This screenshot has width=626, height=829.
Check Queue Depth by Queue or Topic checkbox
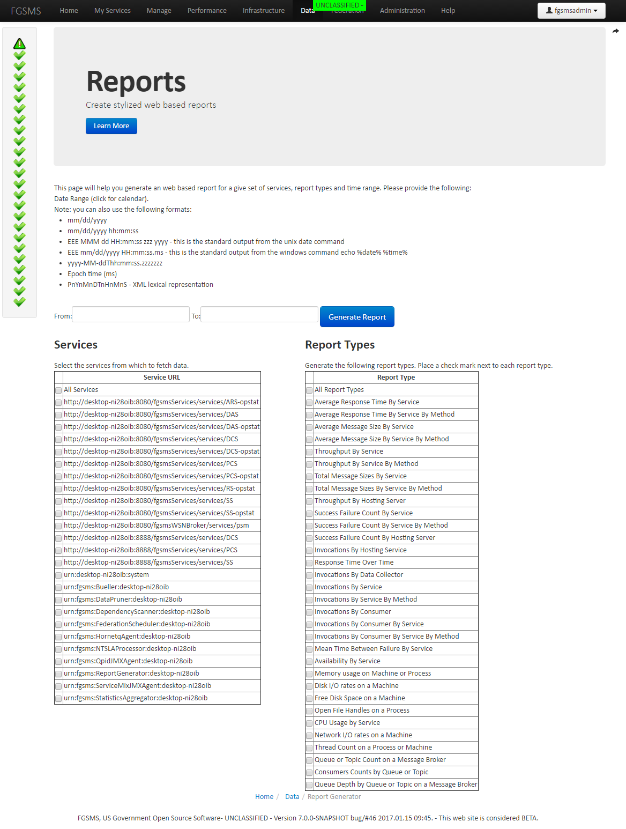[309, 785]
